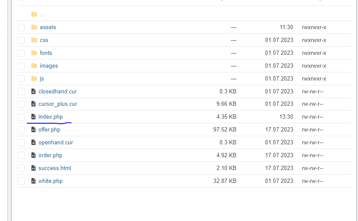Image resolution: width=358 pixels, height=221 pixels.
Task: Click the fonts folder icon
Action: pos(34,53)
